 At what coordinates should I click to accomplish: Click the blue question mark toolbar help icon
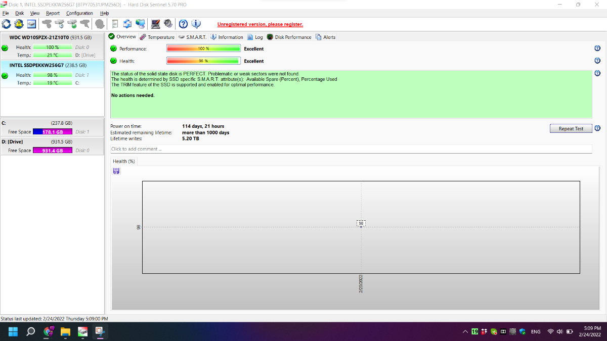(184, 24)
